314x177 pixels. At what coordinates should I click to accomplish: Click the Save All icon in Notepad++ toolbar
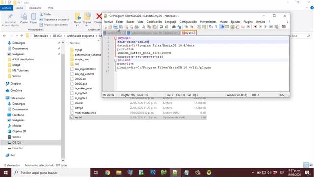121,27
